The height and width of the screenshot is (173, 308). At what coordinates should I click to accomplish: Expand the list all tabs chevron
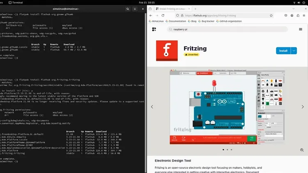pos(294,9)
